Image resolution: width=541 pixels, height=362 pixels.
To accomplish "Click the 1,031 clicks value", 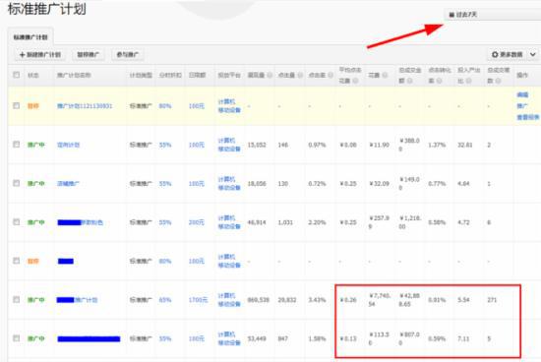I will 285,222.
